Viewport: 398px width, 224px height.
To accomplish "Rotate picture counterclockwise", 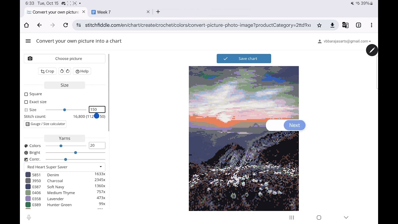I will tap(62, 71).
